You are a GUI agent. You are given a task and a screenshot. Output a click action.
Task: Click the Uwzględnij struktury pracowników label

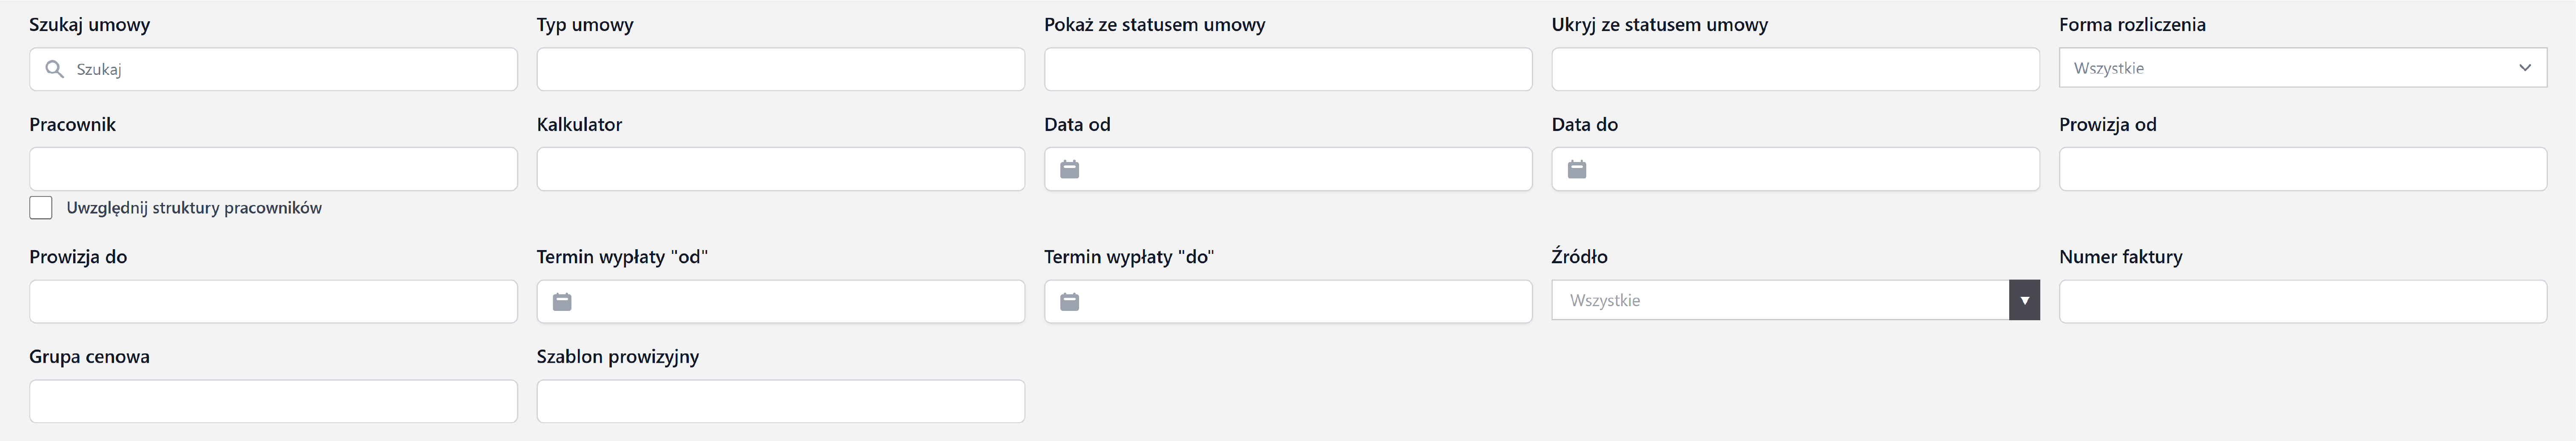pyautogui.click(x=194, y=208)
